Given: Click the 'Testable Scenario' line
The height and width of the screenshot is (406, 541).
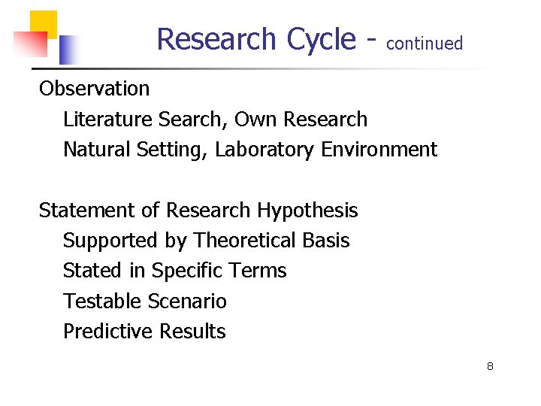Looking at the screenshot, I should (144, 301).
